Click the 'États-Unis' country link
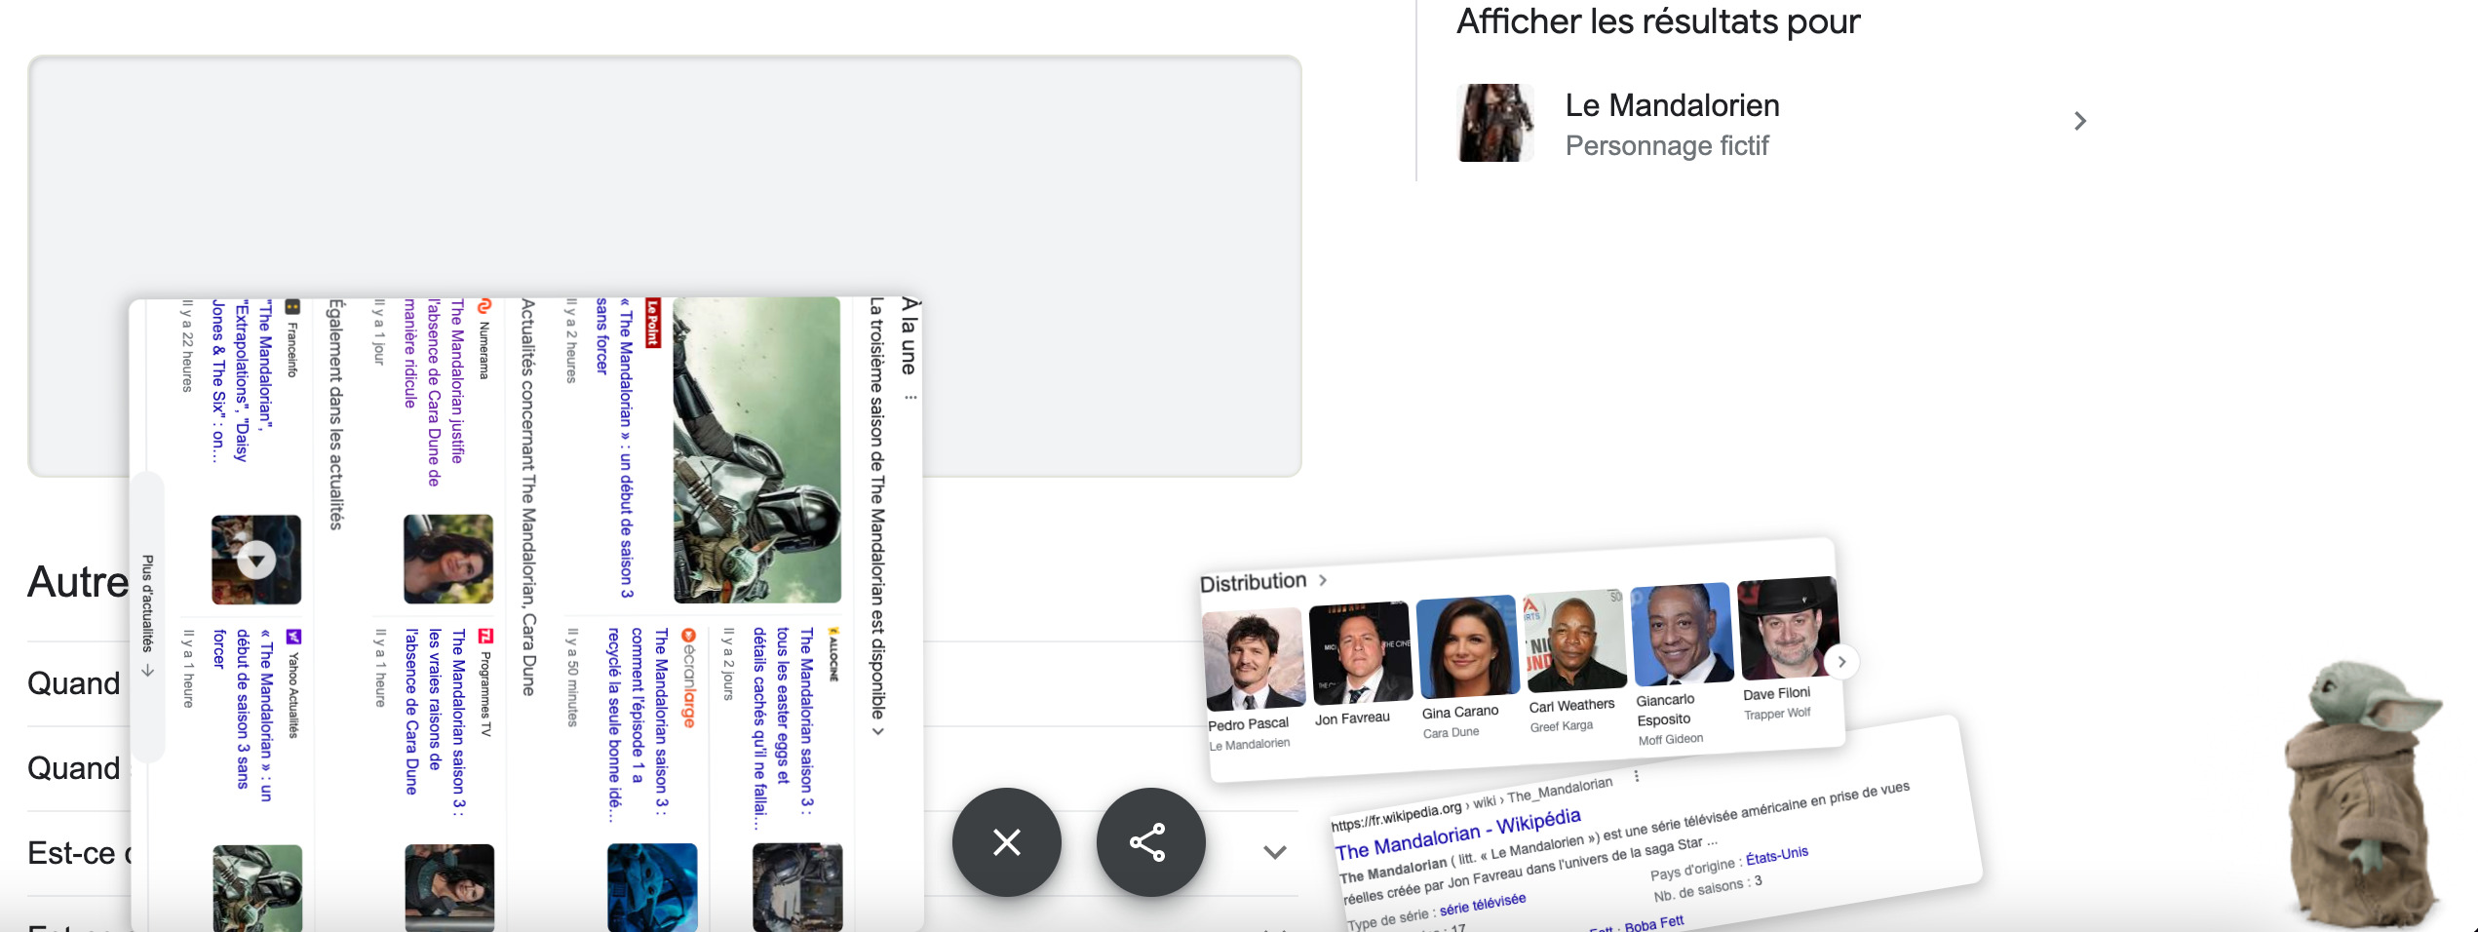 pyautogui.click(x=1776, y=856)
